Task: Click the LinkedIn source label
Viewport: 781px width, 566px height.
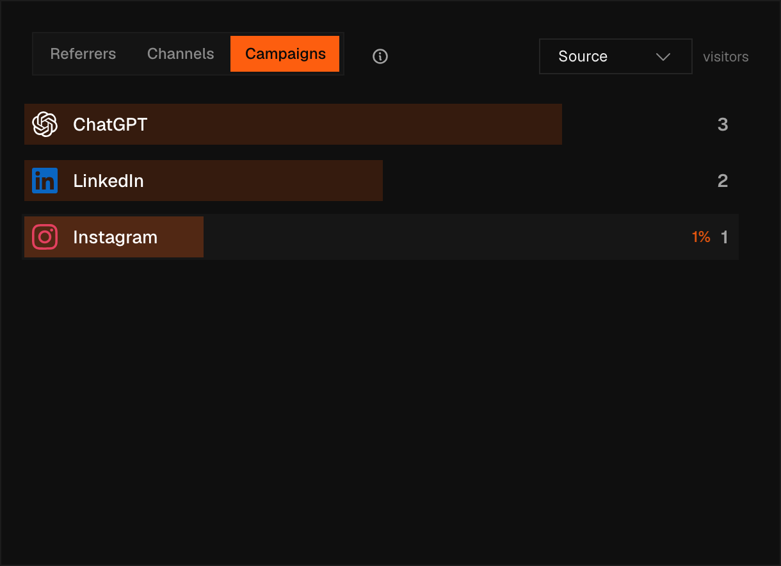Action: (x=108, y=181)
